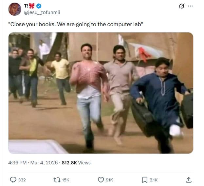Screen dimensions: 204x186
Task: Click the blue verified badge
Action: [x=39, y=6]
